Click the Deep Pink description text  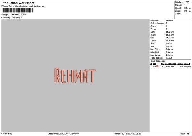coord(170,67)
